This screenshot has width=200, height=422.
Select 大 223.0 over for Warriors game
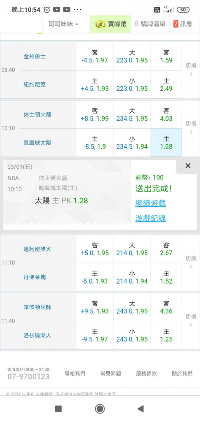click(x=132, y=56)
